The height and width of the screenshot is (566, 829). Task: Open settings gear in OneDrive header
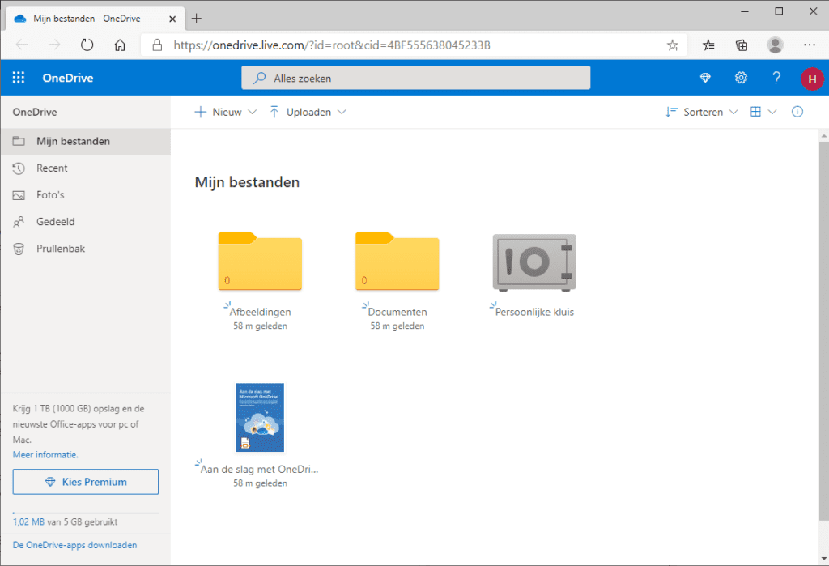tap(741, 78)
